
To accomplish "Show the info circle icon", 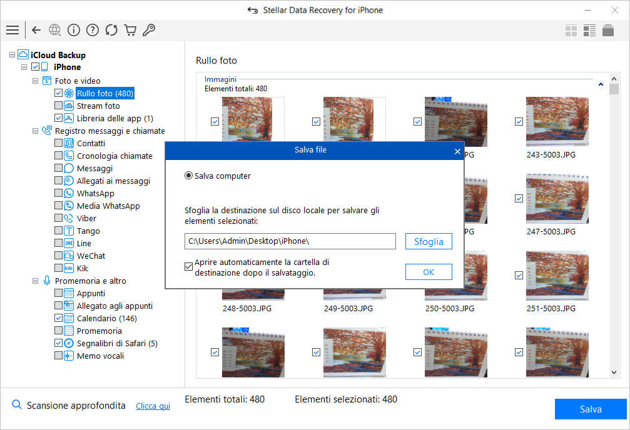I will [74, 30].
